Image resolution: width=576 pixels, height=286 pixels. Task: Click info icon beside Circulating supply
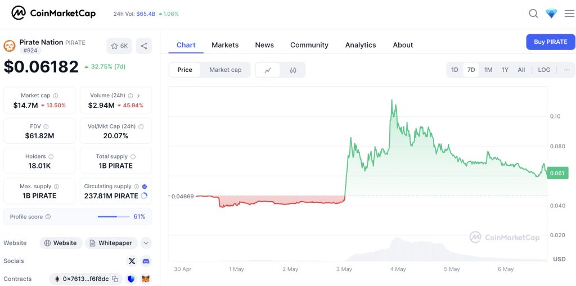[x=136, y=187]
